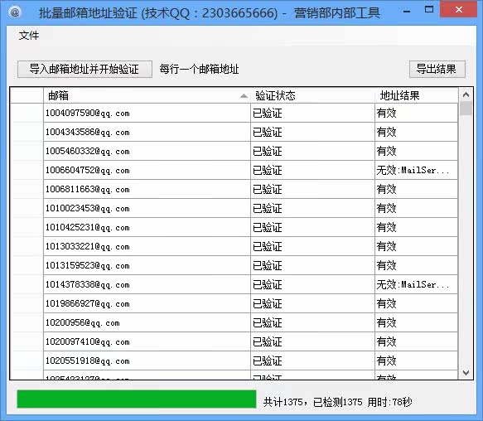Select row 1020551918@qq.com
The width and height of the screenshot is (483, 421).
(234, 361)
